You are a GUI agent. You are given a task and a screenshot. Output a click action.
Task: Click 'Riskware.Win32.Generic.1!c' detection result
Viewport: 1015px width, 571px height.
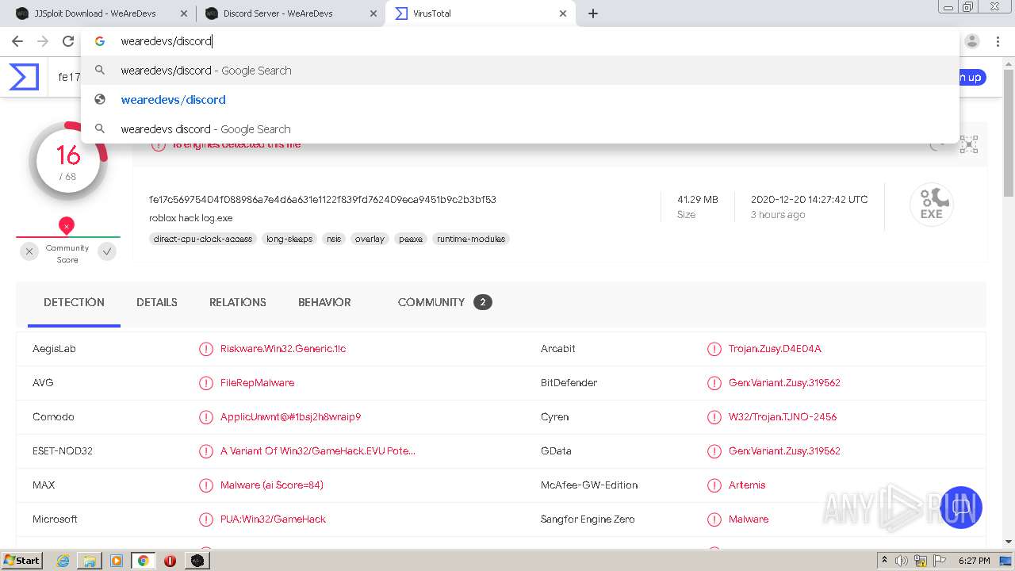[x=283, y=349]
